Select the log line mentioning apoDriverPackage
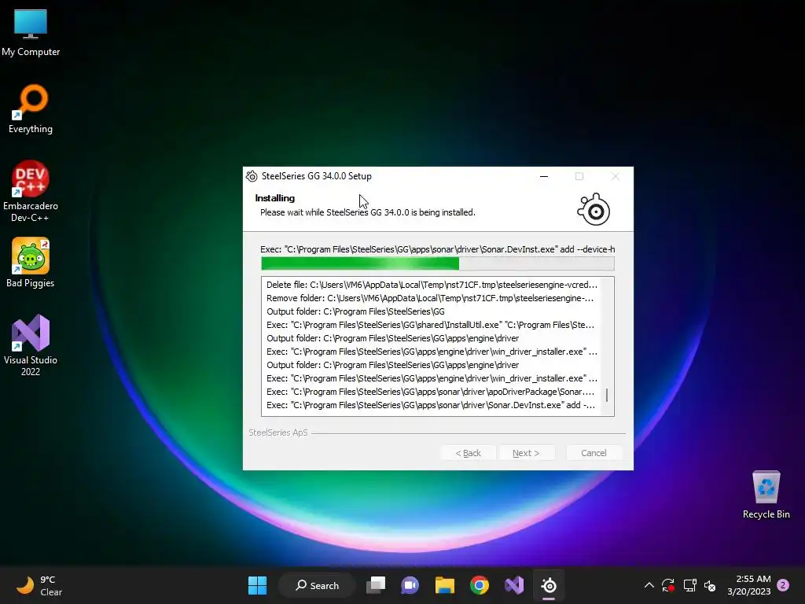Image resolution: width=805 pixels, height=604 pixels. [x=430, y=392]
